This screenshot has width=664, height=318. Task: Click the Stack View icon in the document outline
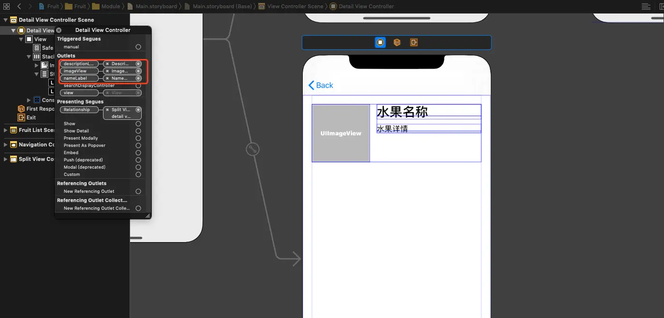click(36, 56)
